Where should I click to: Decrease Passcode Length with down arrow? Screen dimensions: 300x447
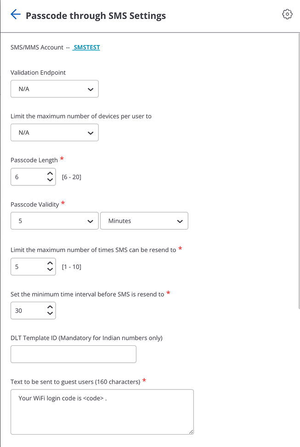click(x=50, y=180)
